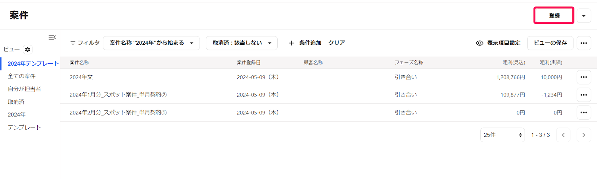Click ビューの保存 button

550,43
